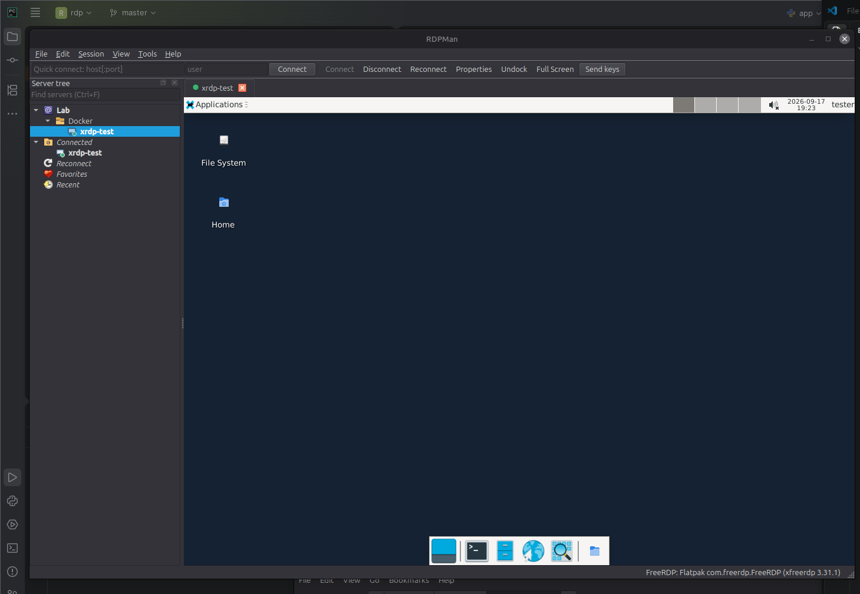
Task: Collapse the Connected group in server tree
Action: click(x=36, y=142)
